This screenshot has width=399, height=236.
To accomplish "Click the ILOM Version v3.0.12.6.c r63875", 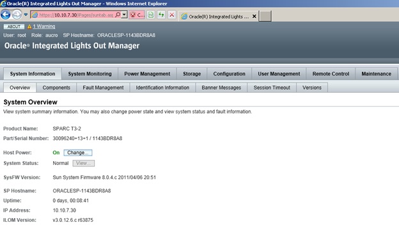I will (73, 220).
